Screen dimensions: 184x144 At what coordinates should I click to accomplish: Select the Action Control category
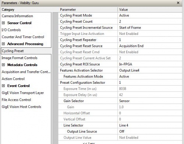[13, 79]
